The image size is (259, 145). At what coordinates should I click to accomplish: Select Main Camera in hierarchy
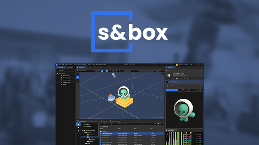(x=66, y=76)
